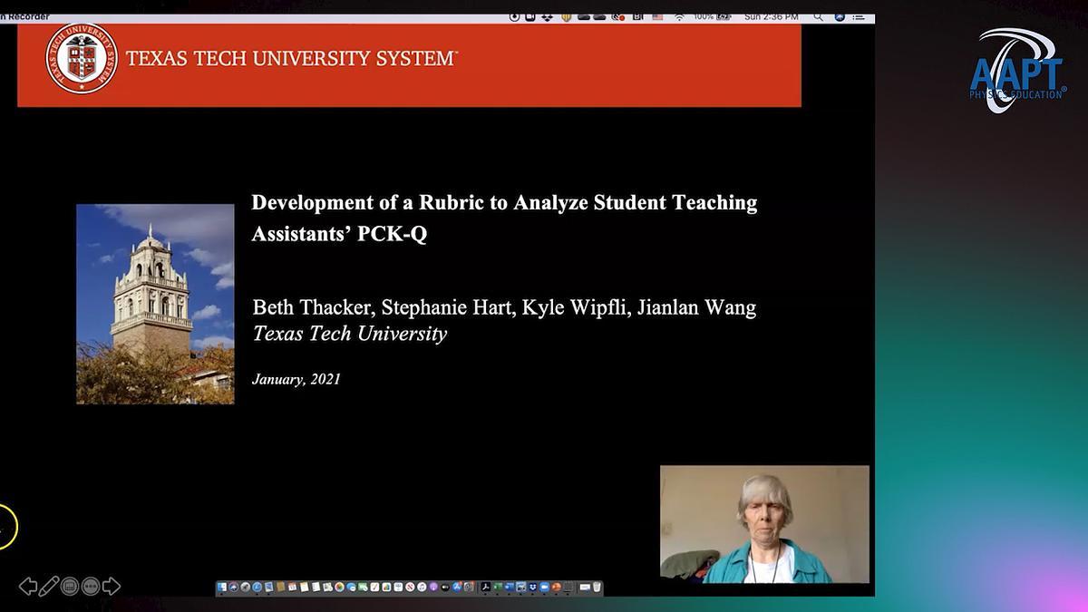
Task: Advance to next slide with right arrow
Action: pos(112,587)
